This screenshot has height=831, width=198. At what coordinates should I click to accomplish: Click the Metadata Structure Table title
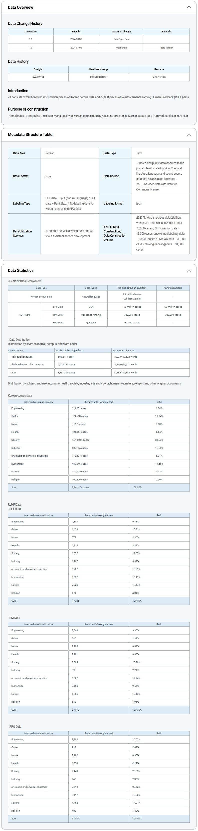click(x=30, y=134)
